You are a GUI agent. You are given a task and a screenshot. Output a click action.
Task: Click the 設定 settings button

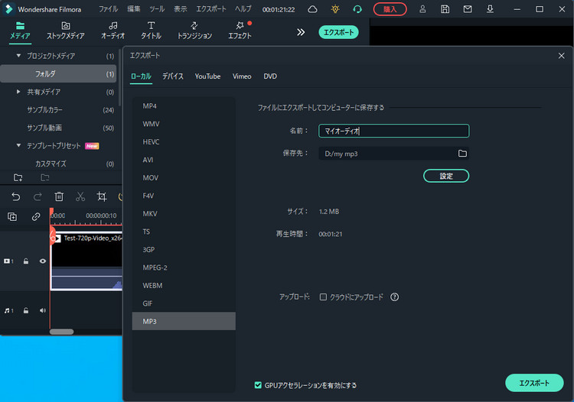446,176
